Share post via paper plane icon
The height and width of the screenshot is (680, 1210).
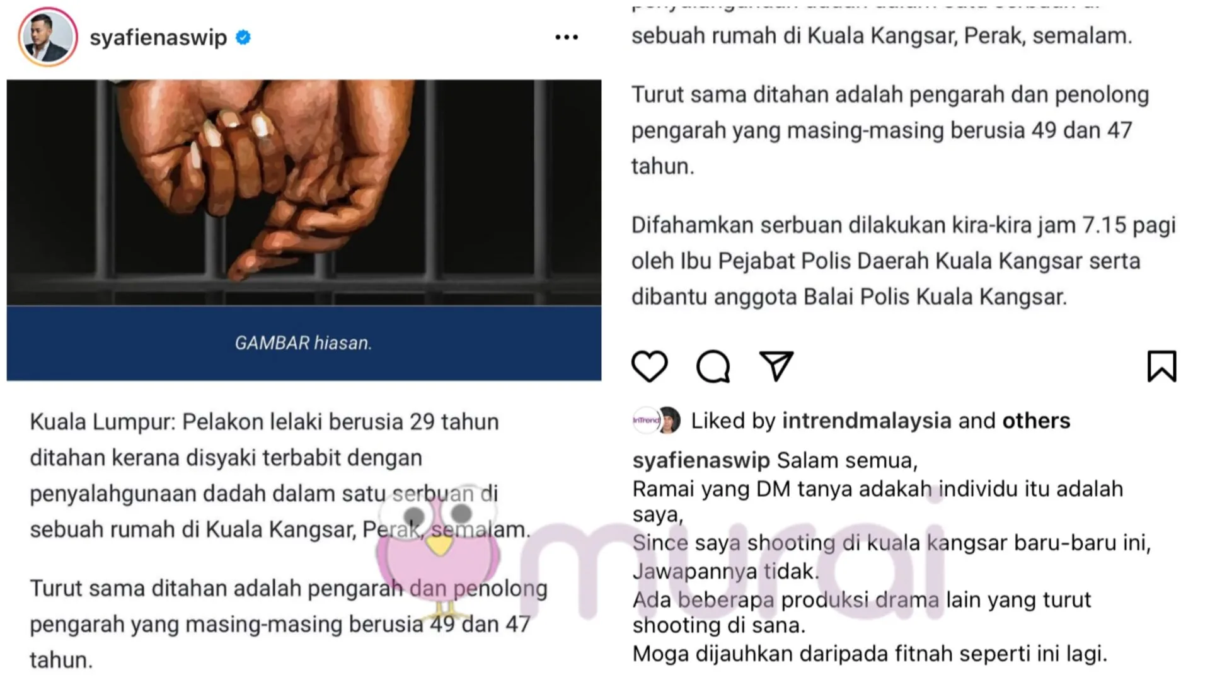pos(776,366)
